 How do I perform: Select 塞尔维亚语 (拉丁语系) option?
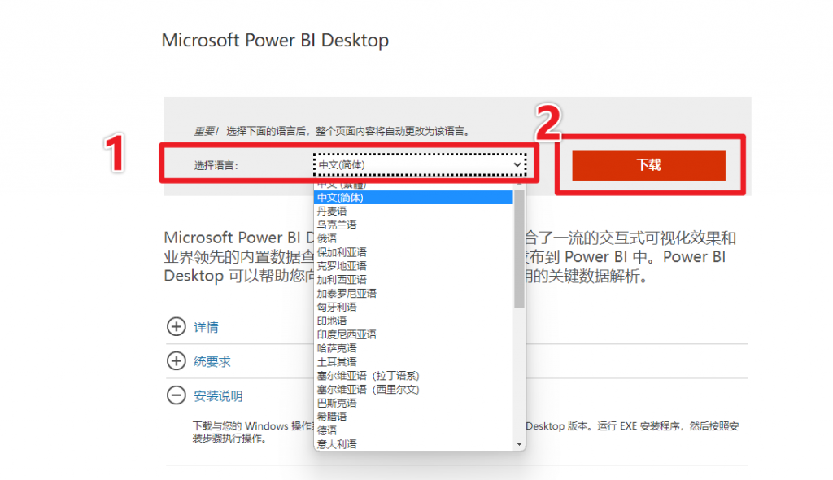coord(368,375)
